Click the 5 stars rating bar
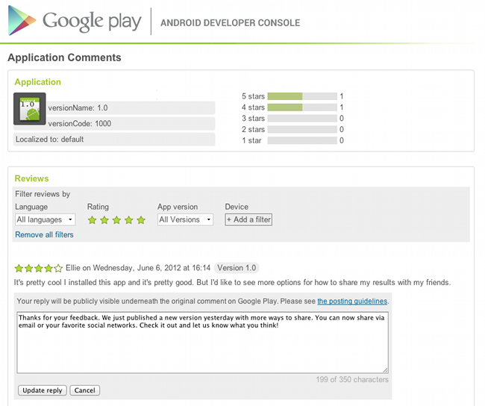Image resolution: width=485 pixels, height=406 pixels. [301, 96]
